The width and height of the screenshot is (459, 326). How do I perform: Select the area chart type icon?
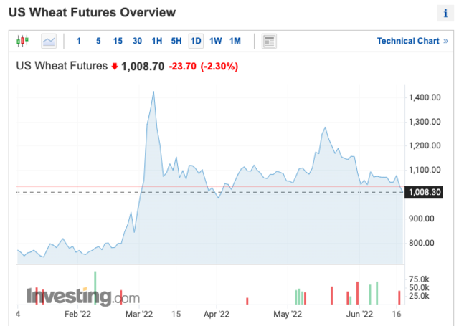coord(49,41)
